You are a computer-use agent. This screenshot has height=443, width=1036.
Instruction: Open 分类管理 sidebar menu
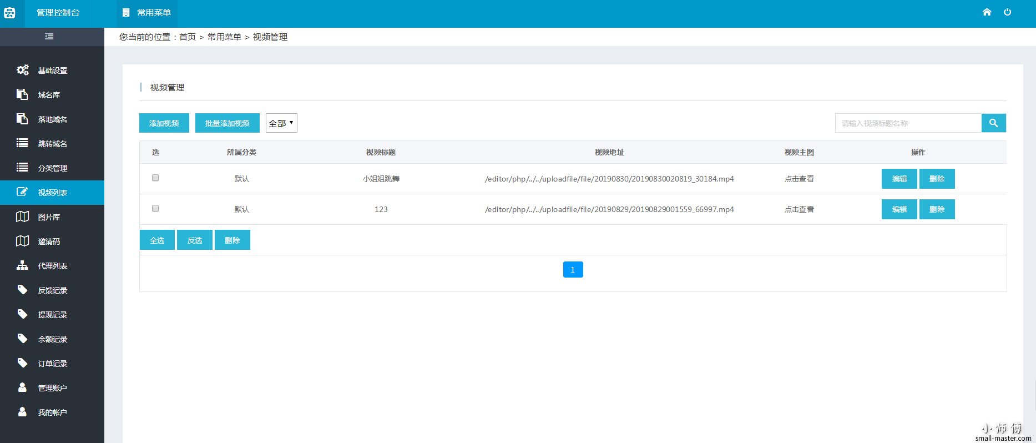coord(52,168)
